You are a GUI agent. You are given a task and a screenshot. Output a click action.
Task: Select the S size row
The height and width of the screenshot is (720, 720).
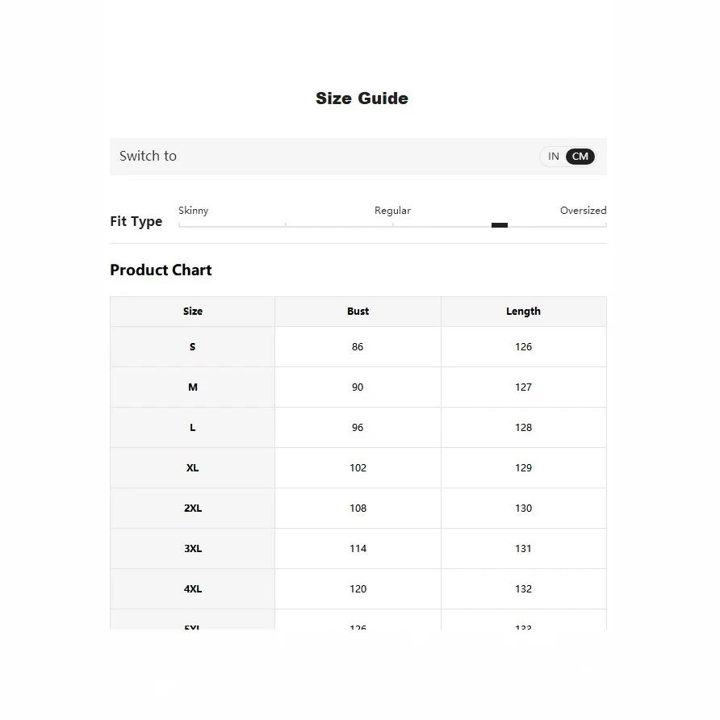(x=358, y=347)
